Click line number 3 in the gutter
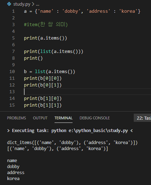Screen dimensions: 151x185 tap(13, 25)
